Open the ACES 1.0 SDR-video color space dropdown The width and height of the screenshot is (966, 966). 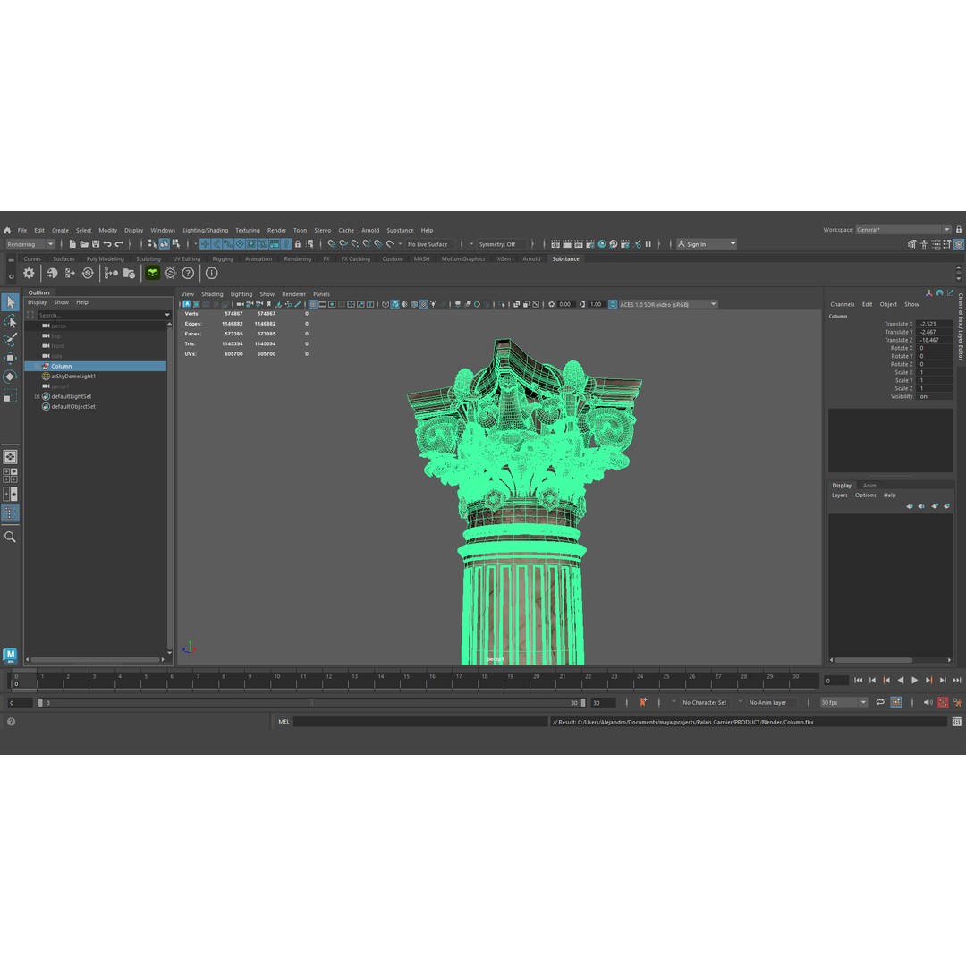[x=666, y=304]
